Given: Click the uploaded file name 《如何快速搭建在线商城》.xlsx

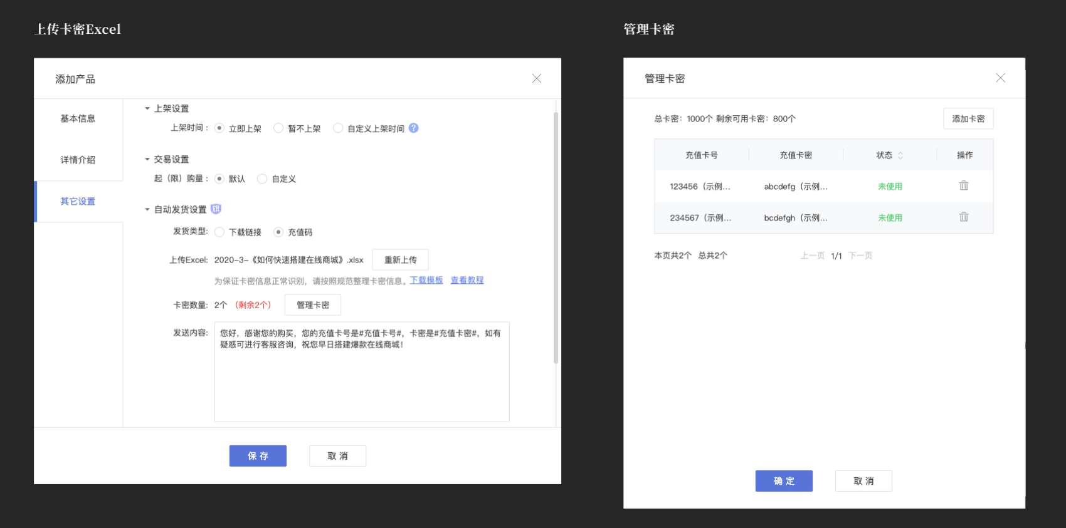Looking at the screenshot, I should 288,260.
